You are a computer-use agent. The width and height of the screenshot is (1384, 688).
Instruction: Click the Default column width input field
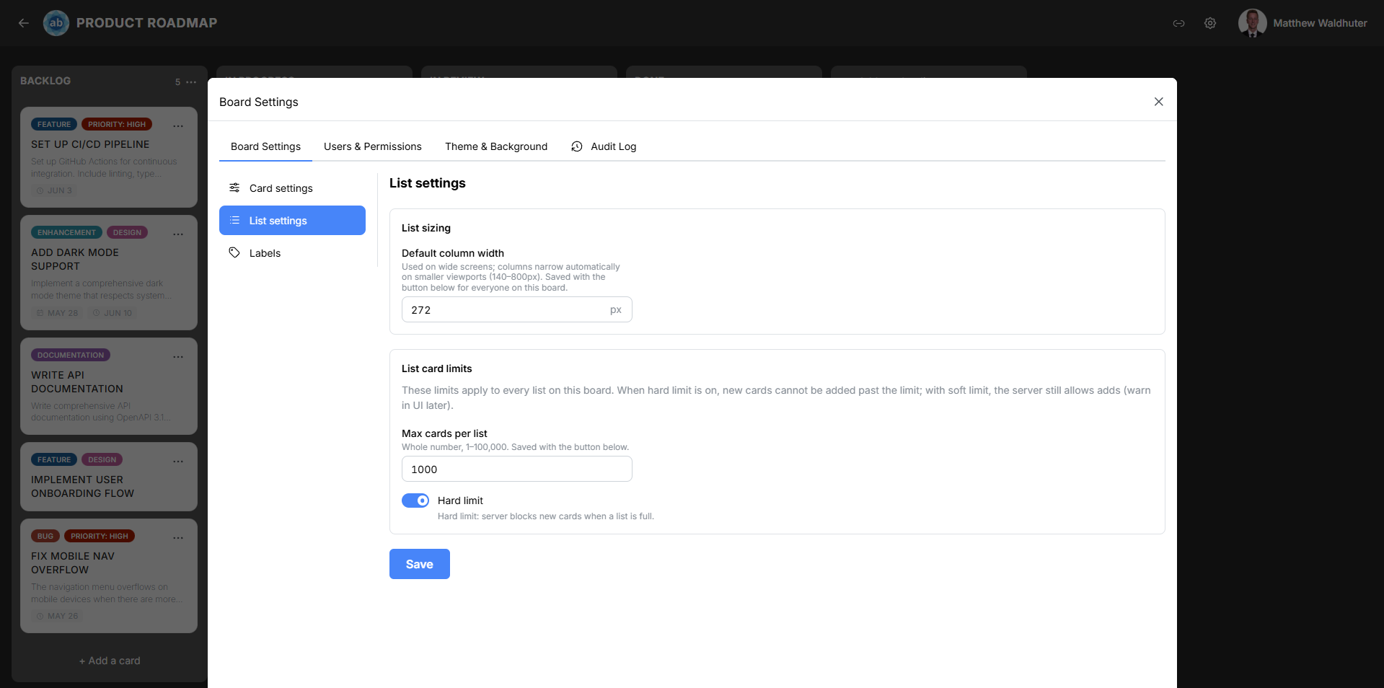[516, 310]
